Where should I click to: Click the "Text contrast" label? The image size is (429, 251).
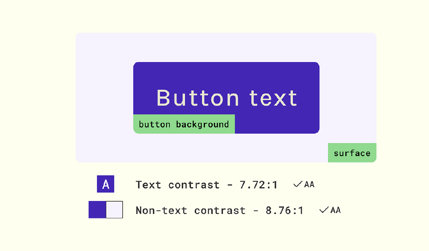pyautogui.click(x=178, y=185)
